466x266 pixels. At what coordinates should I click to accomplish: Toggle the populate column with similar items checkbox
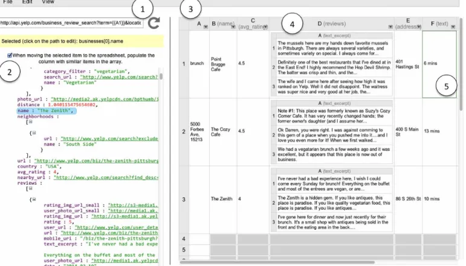pyautogui.click(x=10, y=55)
